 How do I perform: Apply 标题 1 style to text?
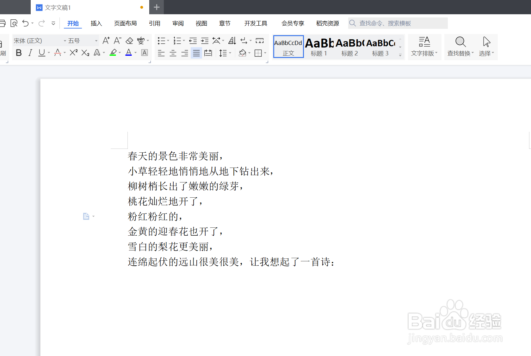coord(318,47)
